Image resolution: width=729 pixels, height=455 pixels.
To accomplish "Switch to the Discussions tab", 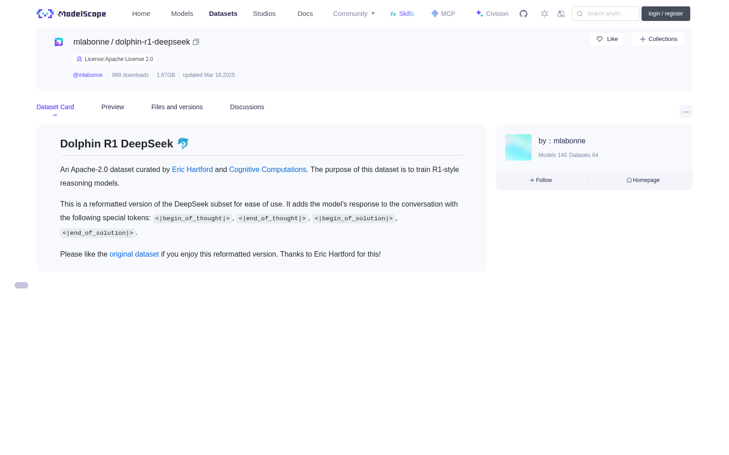I will [247, 107].
